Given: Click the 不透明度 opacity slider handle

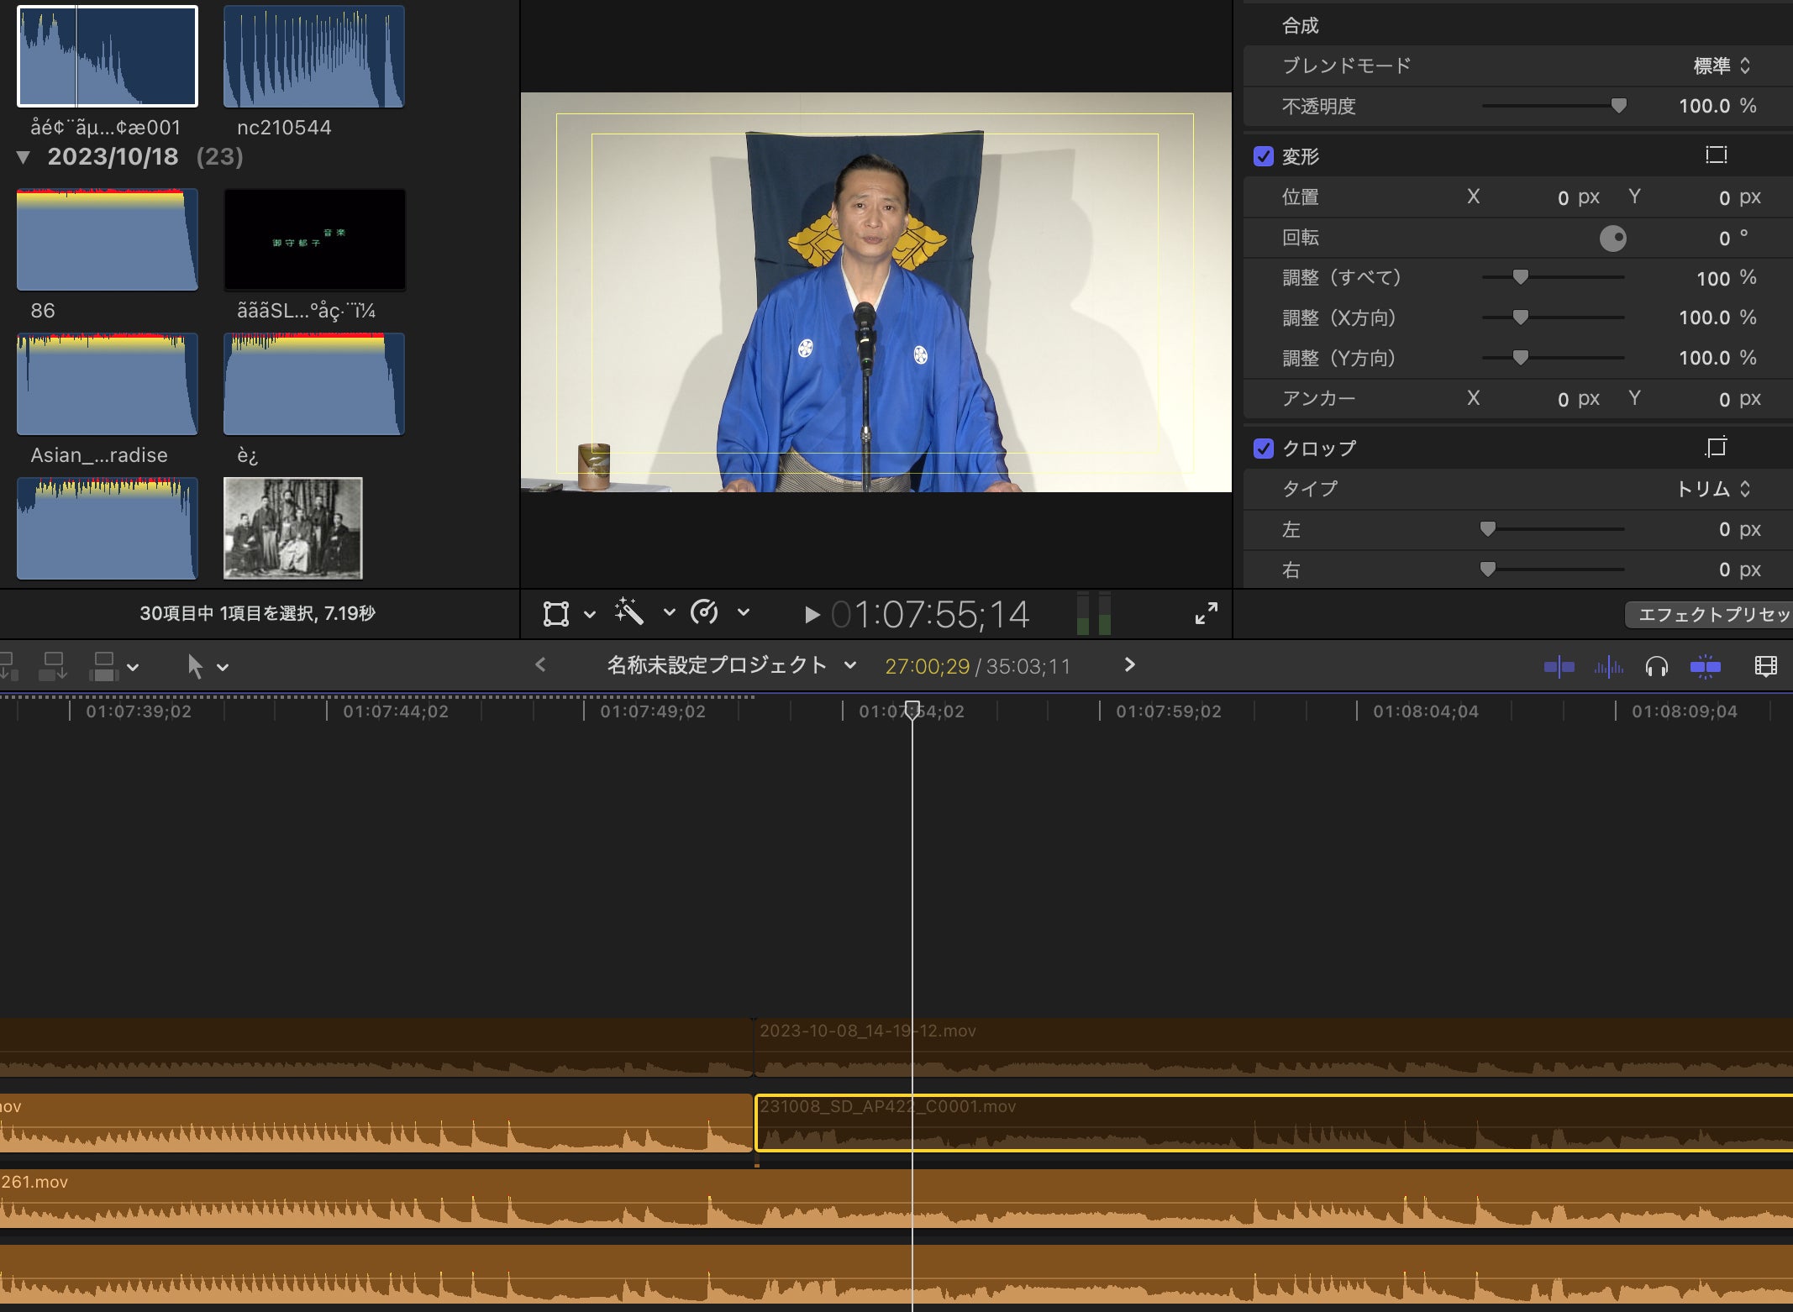Looking at the screenshot, I should pos(1618,106).
